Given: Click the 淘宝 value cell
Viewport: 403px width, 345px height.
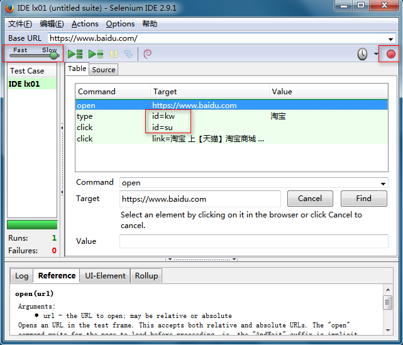Looking at the screenshot, I should (x=278, y=116).
